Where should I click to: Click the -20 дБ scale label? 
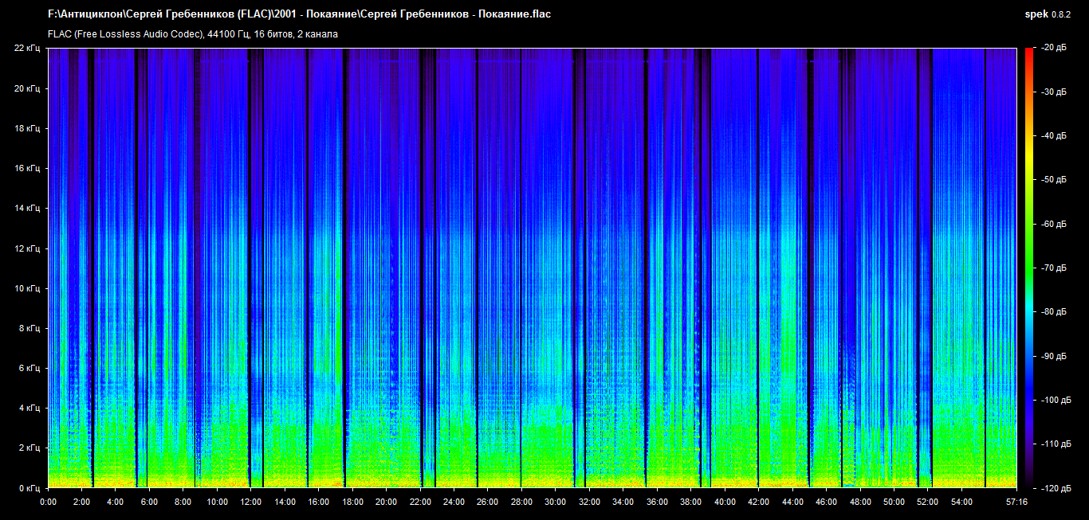1056,49
